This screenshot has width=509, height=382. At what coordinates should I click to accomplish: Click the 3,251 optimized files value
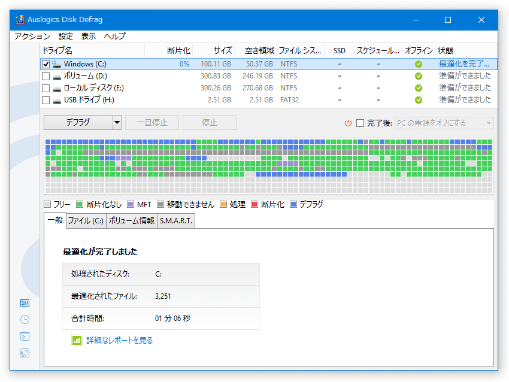pos(163,296)
